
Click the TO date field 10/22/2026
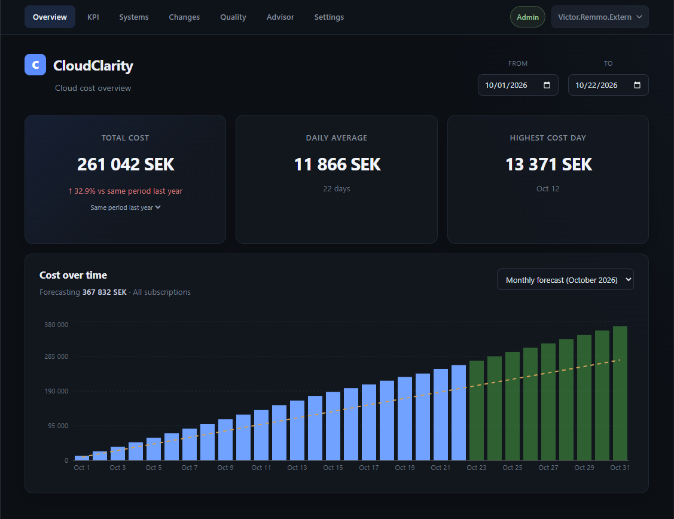click(x=608, y=85)
